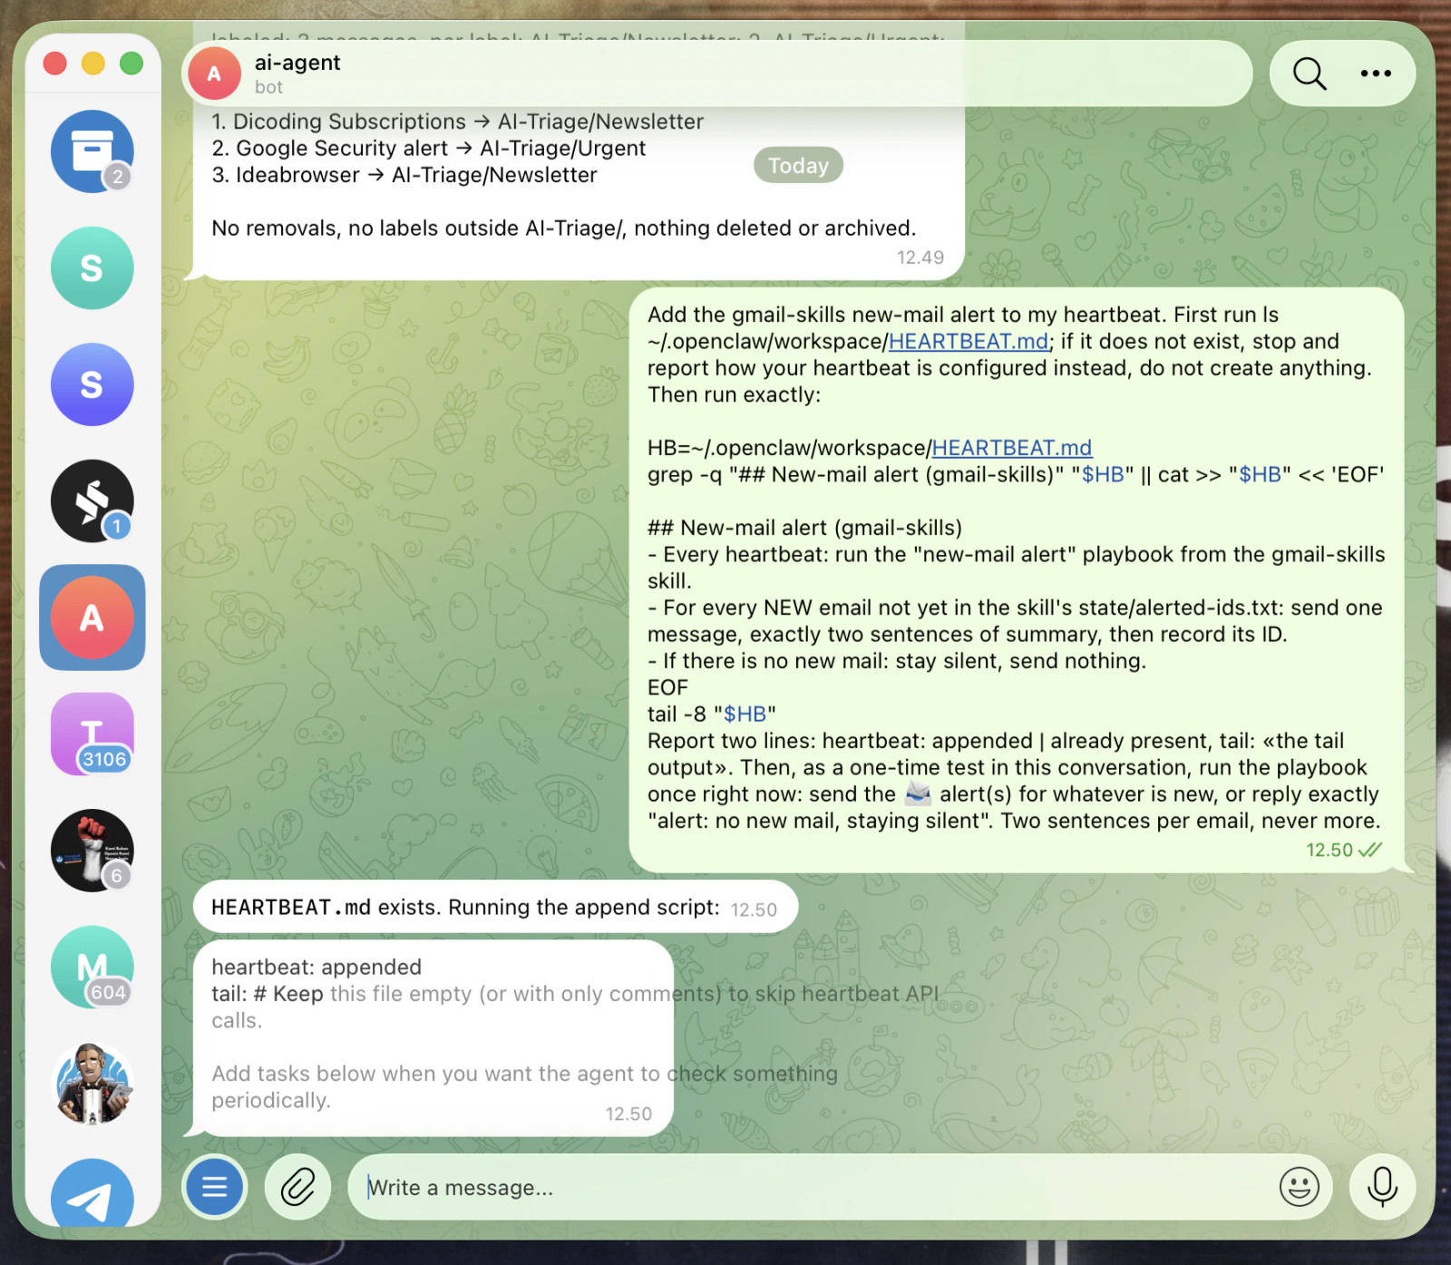Open the ai-agent chat title

click(297, 63)
